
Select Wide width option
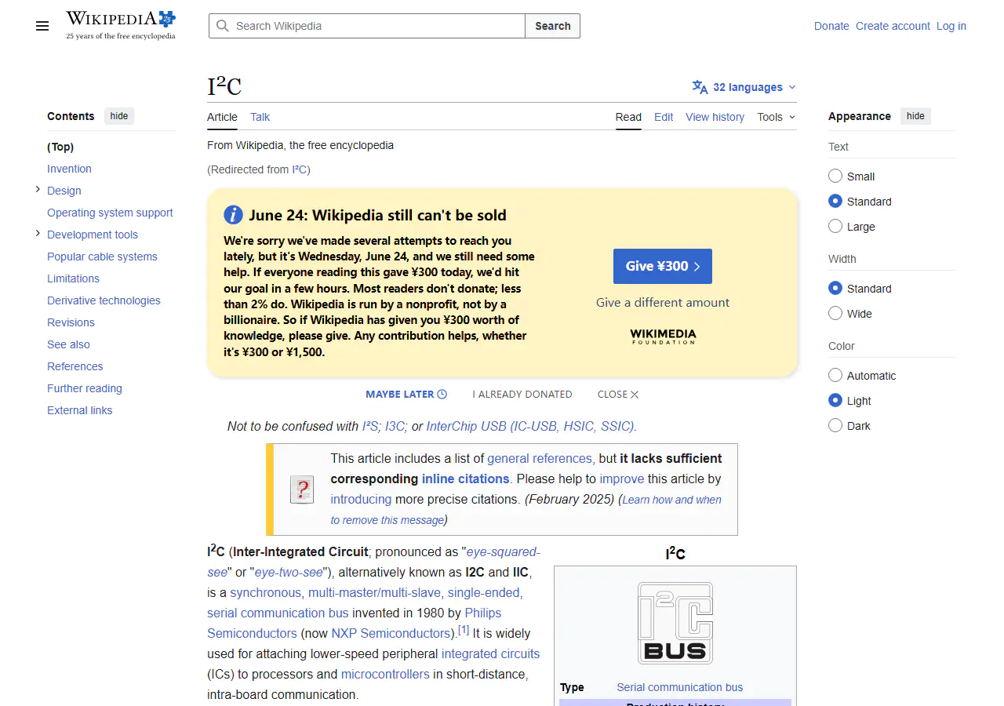click(835, 314)
